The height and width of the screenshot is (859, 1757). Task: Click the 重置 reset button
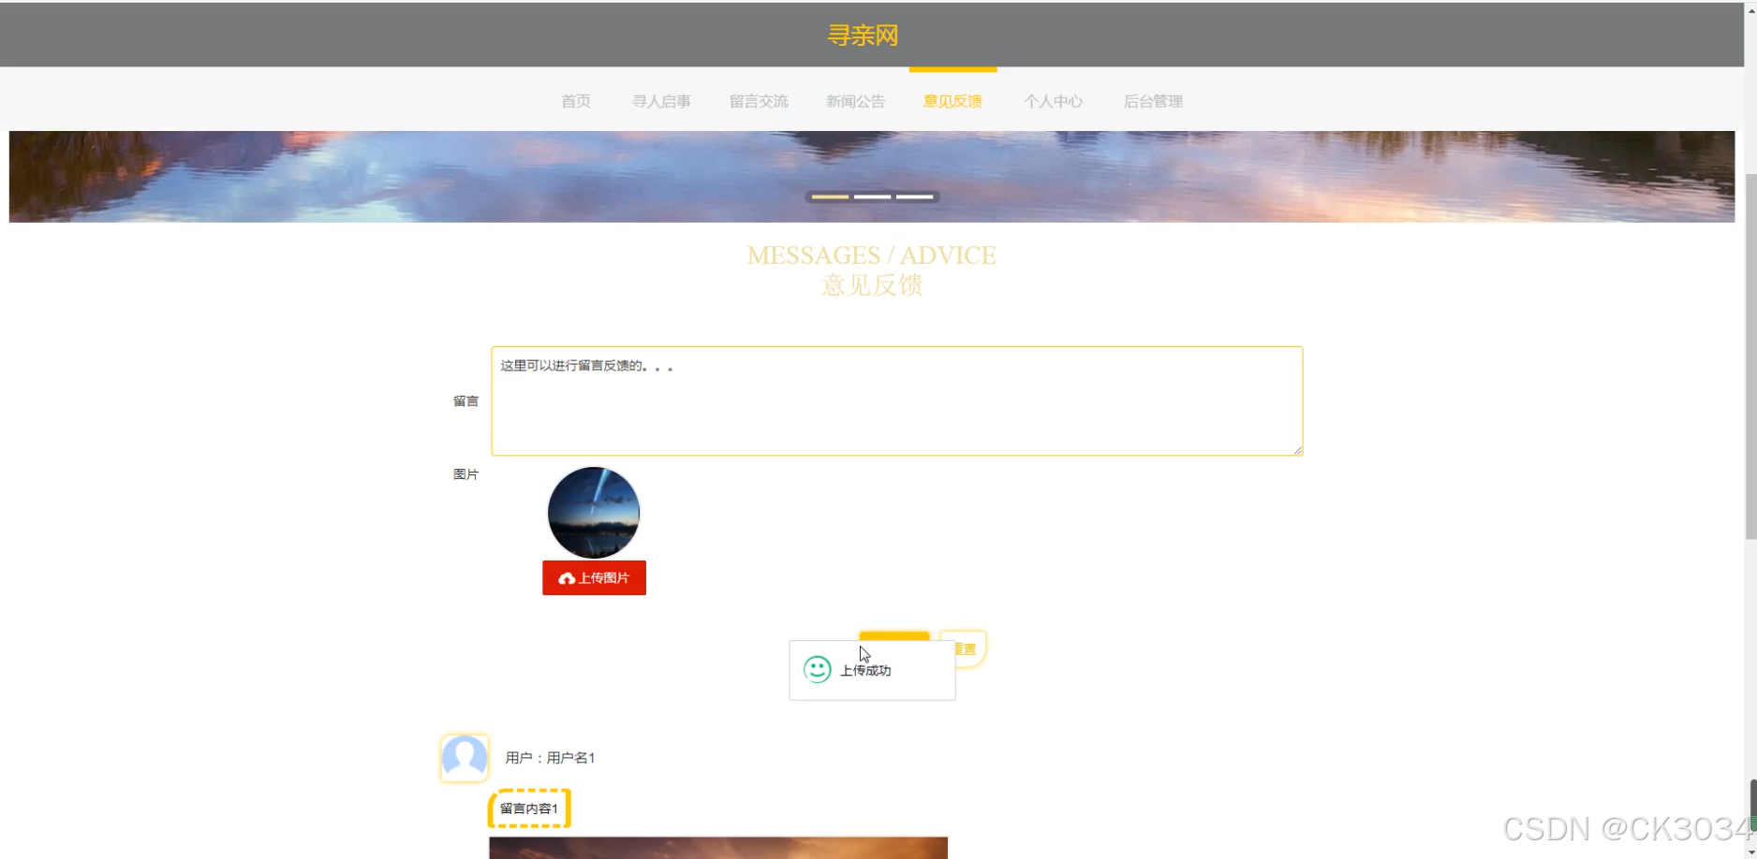968,648
